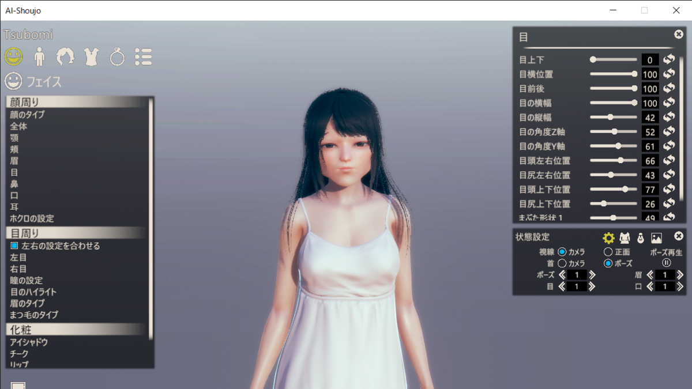Screen dimensions: 692x389
Task: Adjust the 目の角度Z軸 slider
Action: [614, 131]
